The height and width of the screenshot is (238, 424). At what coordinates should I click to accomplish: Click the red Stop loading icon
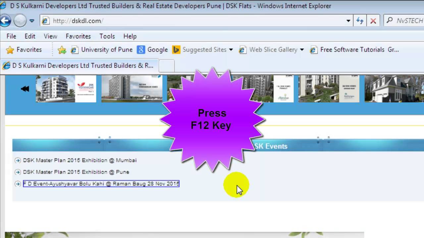[x=373, y=21]
